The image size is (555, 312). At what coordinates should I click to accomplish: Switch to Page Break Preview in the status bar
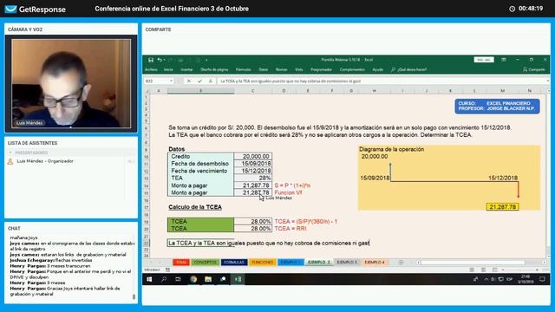coord(494,270)
